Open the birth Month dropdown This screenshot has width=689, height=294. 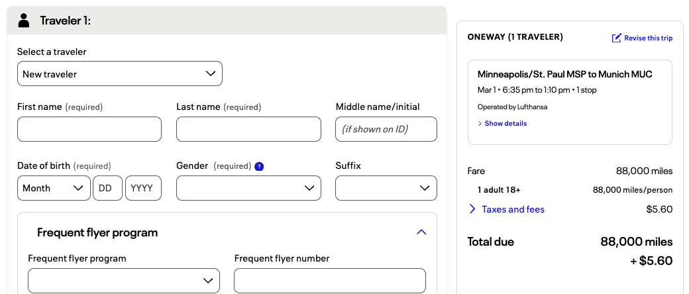[x=54, y=188]
